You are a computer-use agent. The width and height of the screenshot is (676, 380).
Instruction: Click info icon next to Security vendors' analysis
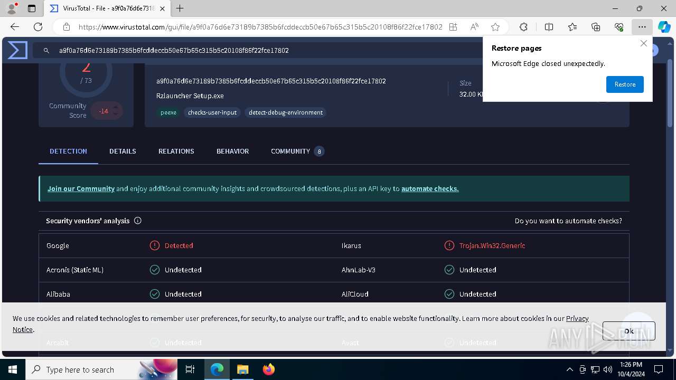138,221
